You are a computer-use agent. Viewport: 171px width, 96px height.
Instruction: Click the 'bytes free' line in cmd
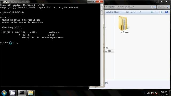41,37
